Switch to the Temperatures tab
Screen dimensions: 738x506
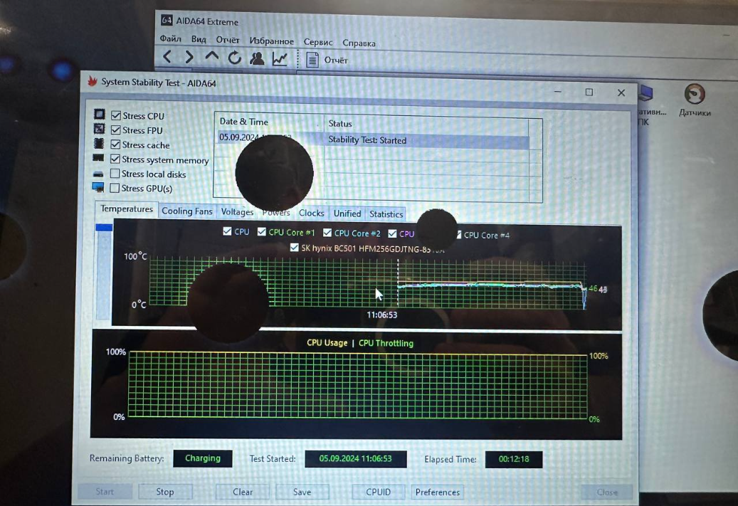[x=126, y=209]
